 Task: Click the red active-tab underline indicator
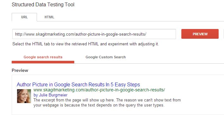click(x=43, y=62)
